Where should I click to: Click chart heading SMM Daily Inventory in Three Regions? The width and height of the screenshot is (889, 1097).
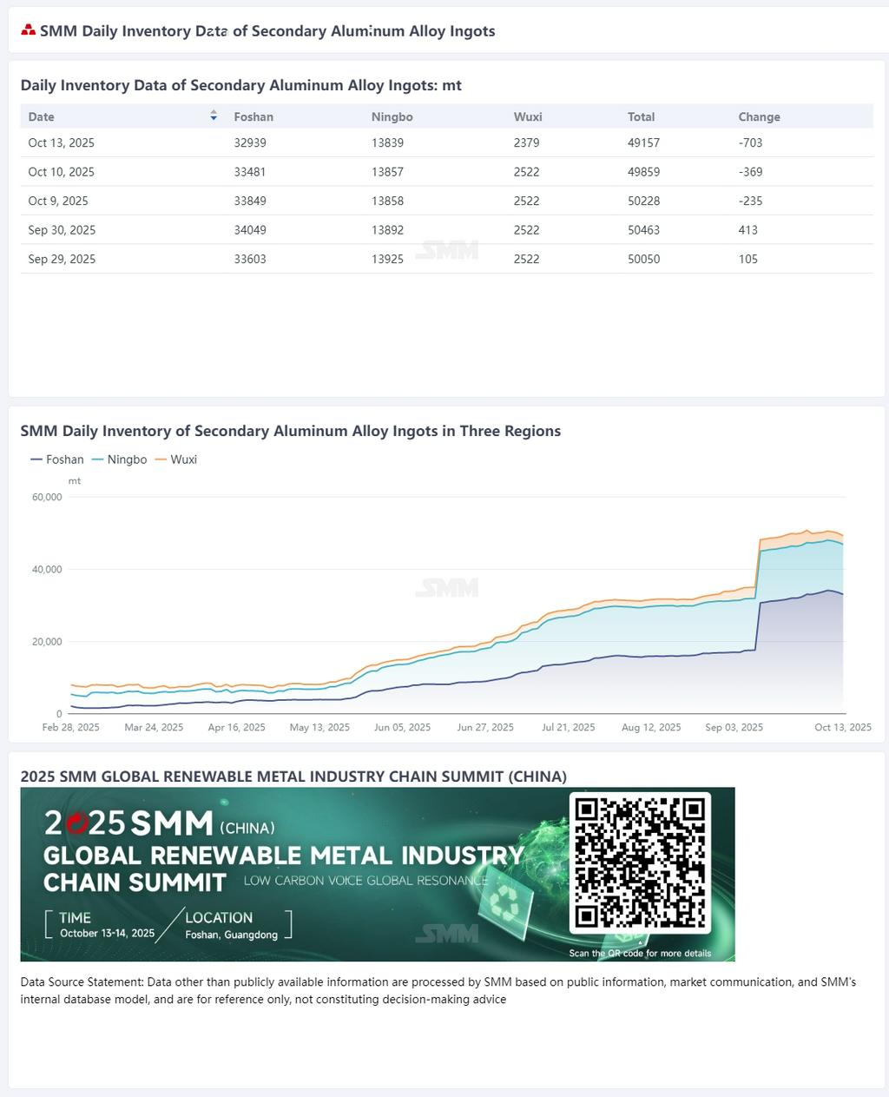pos(291,431)
